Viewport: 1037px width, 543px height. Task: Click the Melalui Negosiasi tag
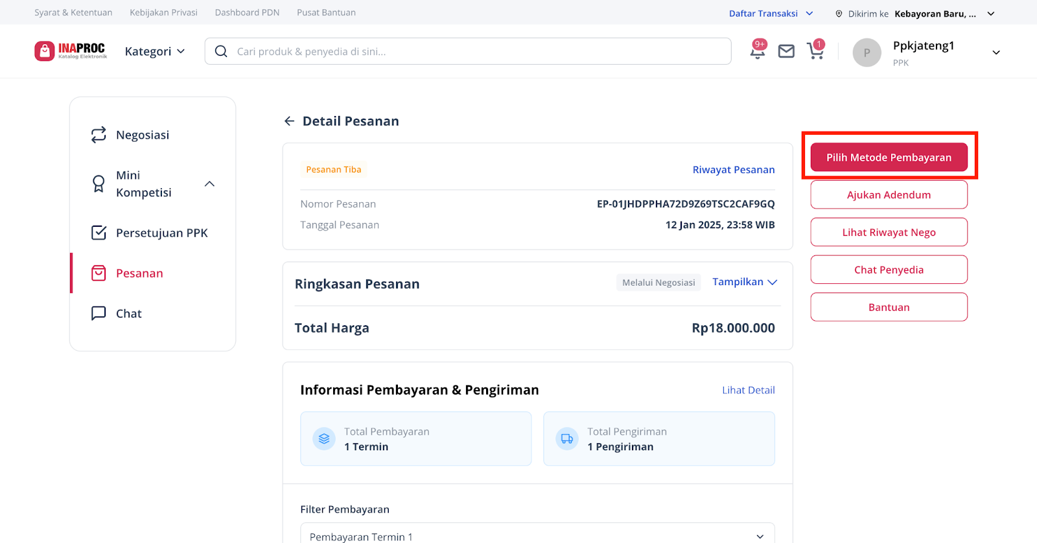click(x=658, y=283)
